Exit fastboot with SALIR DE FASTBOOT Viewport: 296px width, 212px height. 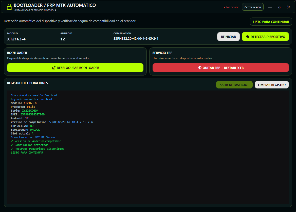[234, 85]
